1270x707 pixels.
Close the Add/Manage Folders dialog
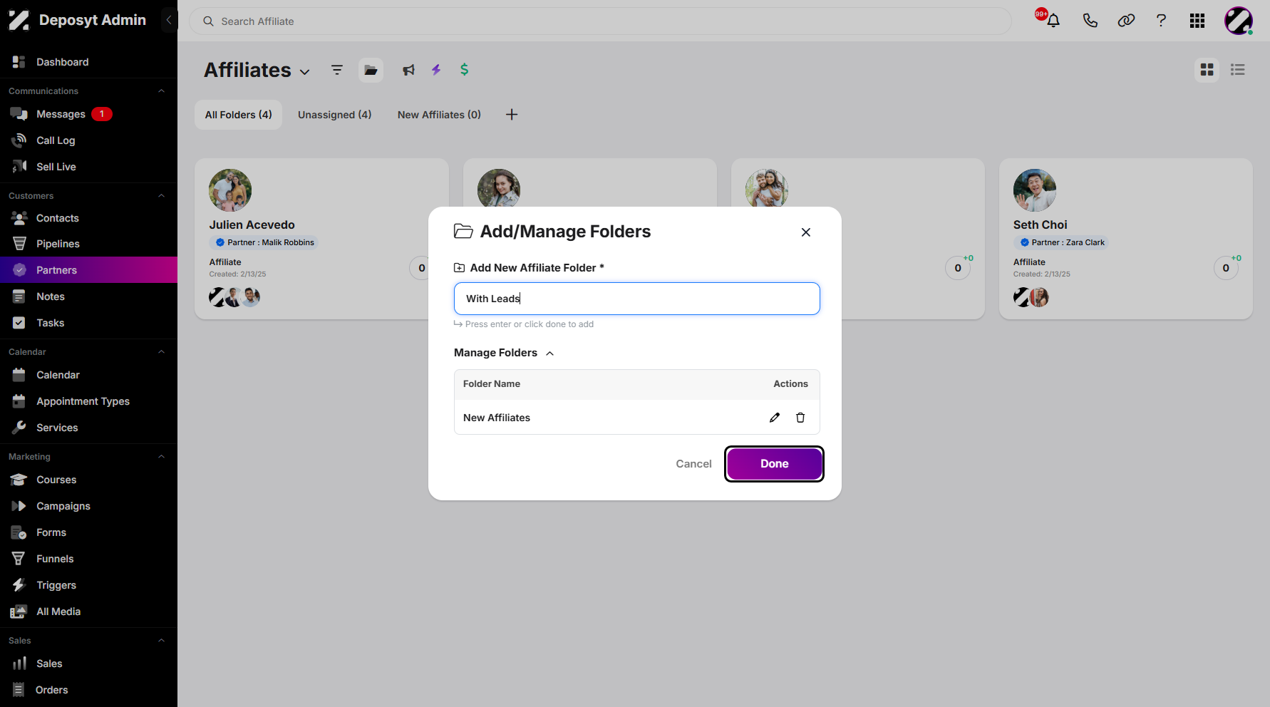click(806, 232)
